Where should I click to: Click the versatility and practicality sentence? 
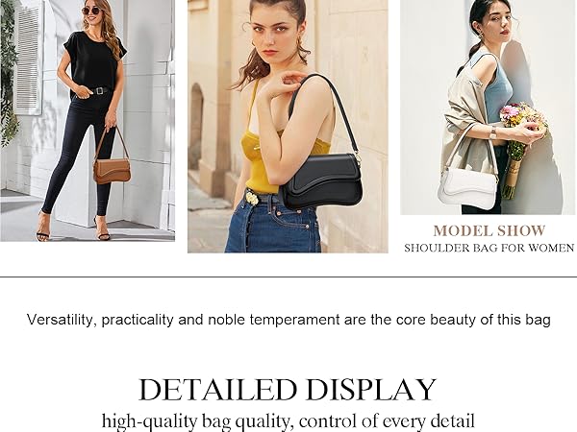pos(288,320)
